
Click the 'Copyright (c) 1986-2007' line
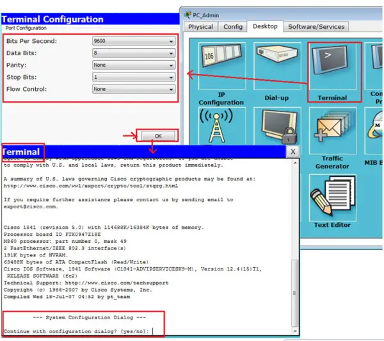click(78, 290)
